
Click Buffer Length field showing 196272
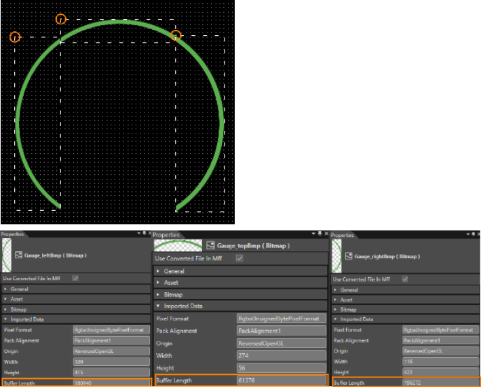click(440, 382)
